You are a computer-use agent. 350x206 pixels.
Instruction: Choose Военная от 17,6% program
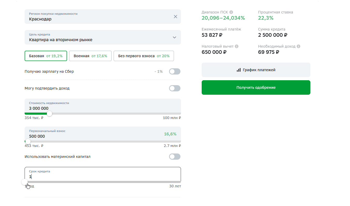pyautogui.click(x=90, y=56)
